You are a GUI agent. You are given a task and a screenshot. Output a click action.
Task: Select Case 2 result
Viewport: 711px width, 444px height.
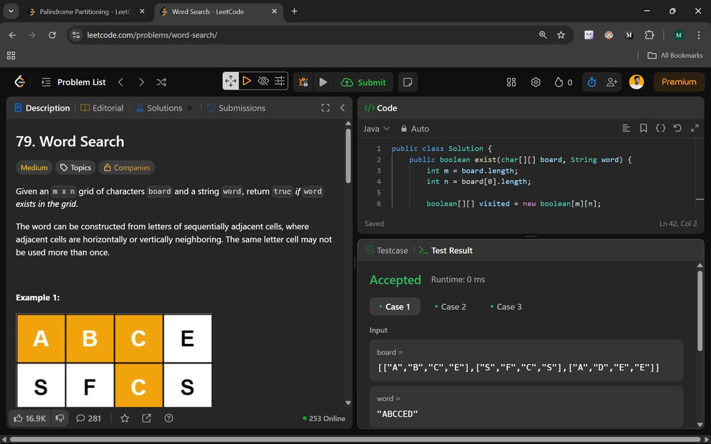click(450, 307)
